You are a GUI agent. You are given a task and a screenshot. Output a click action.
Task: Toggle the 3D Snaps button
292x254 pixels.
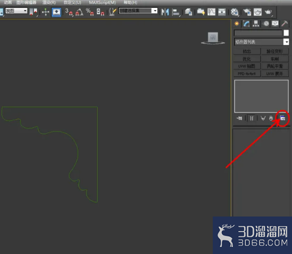click(x=69, y=12)
